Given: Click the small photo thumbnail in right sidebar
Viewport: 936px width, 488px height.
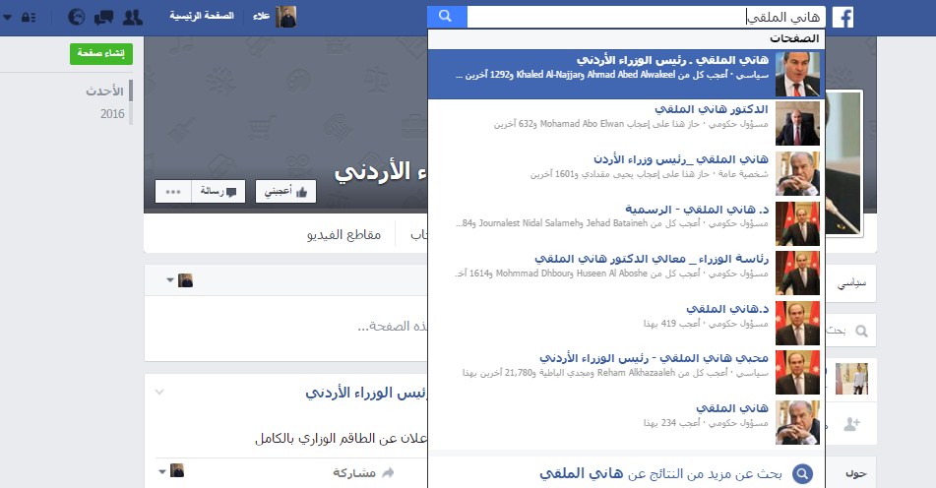Looking at the screenshot, I should [x=851, y=378].
